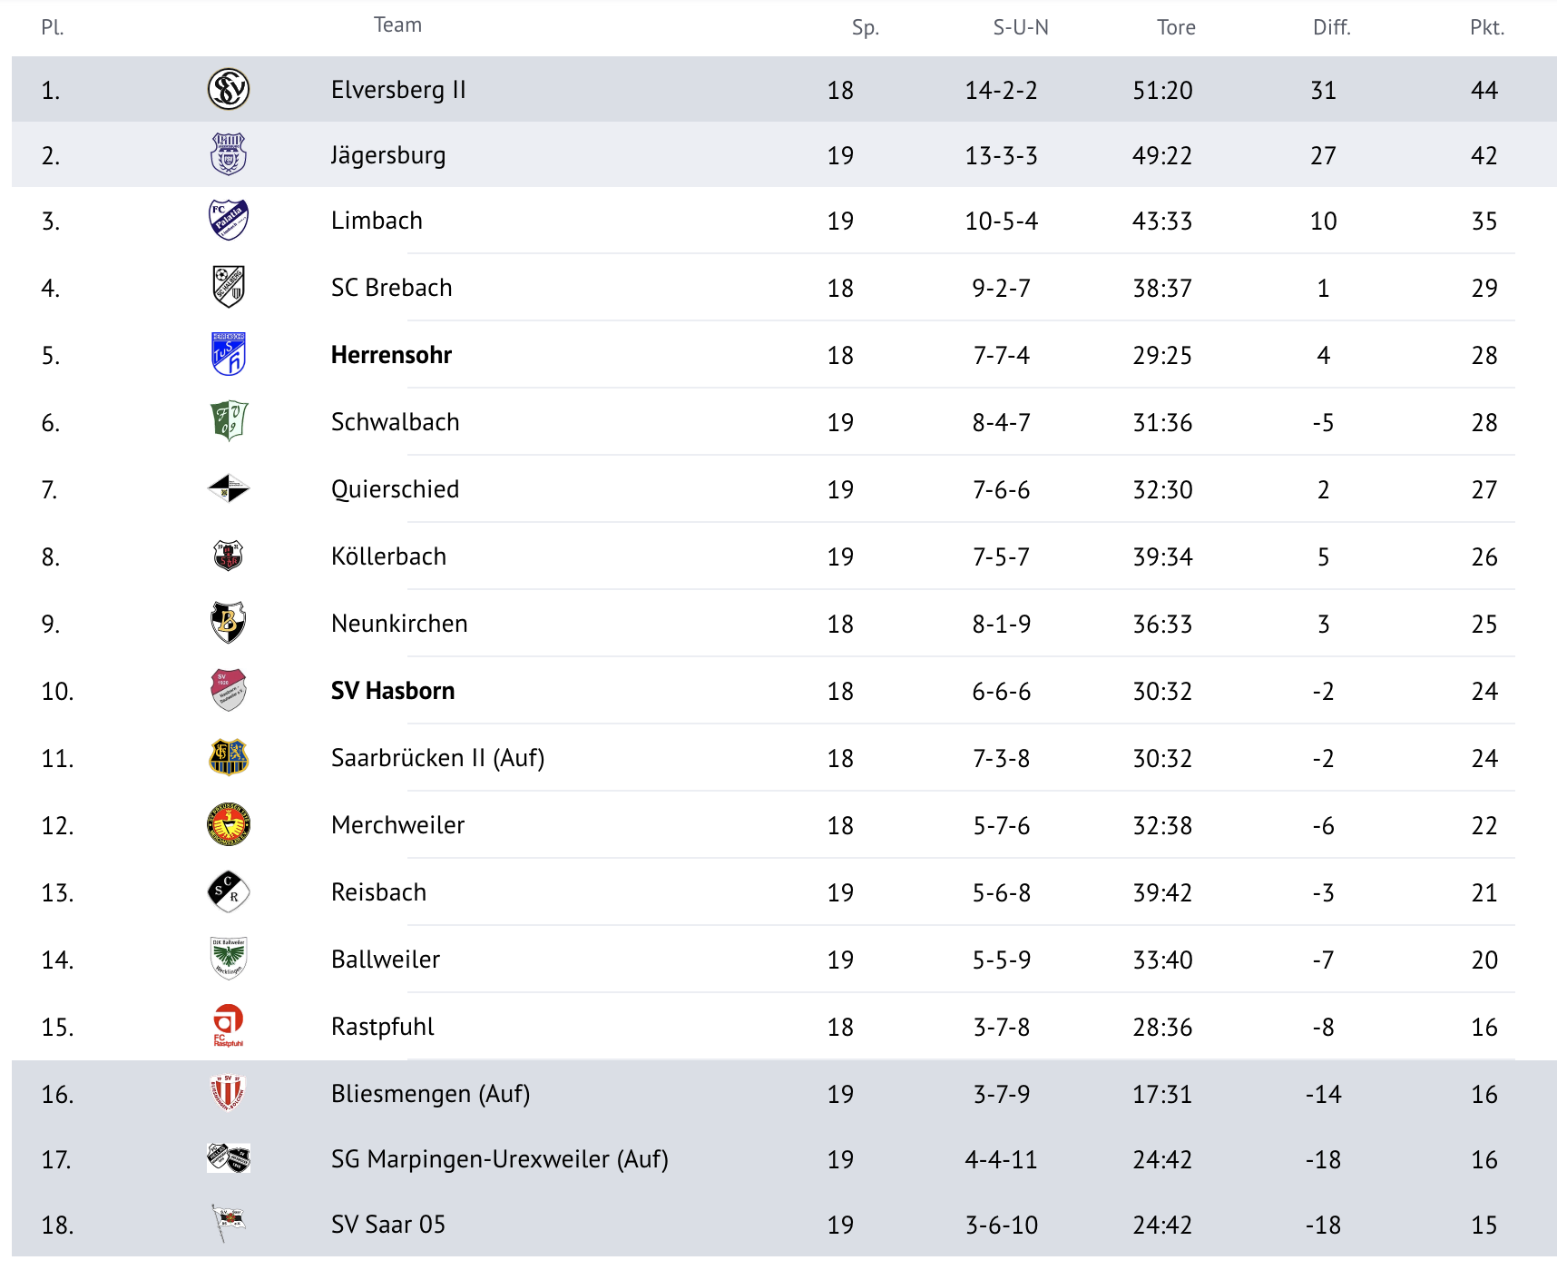Click the Limbach FC Palatia crest

[229, 220]
